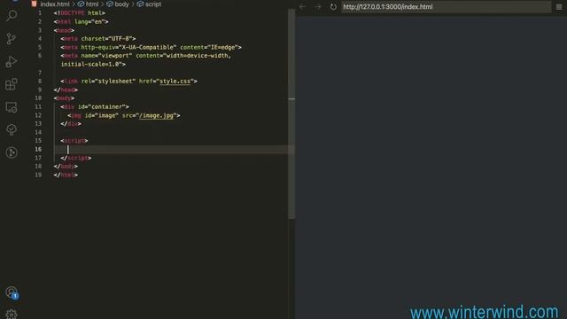Place cursor on the DOCTYPE html line
This screenshot has height=319, width=567.
(x=79, y=13)
